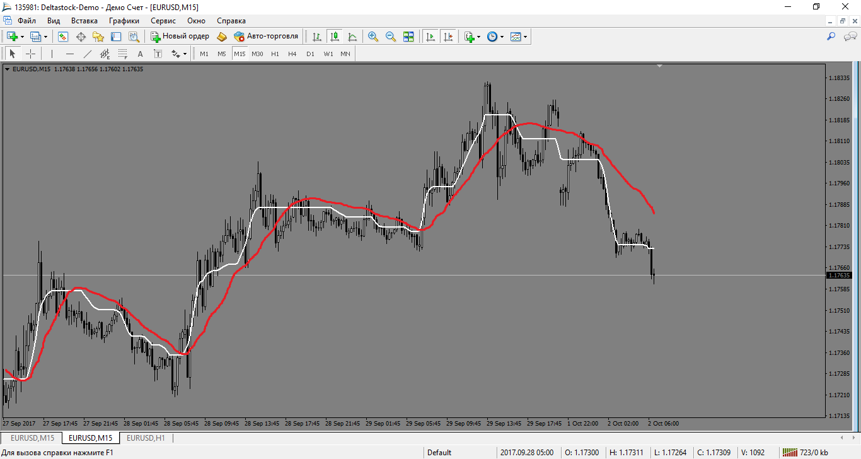
Task: Zoom out of the chart
Action: tap(391, 37)
